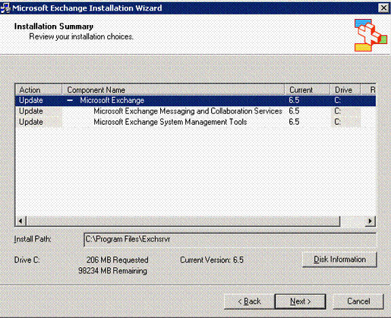The image size is (391, 318).
Task: Close the Installation Wizard window
Action: click(x=384, y=8)
